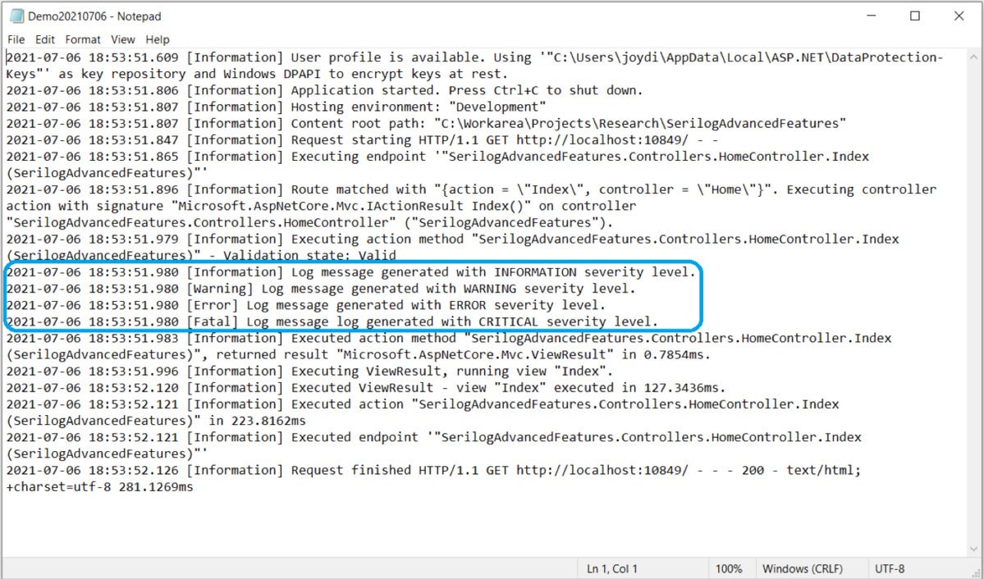Image resolution: width=984 pixels, height=579 pixels.
Task: Open the View menu
Action: [123, 39]
